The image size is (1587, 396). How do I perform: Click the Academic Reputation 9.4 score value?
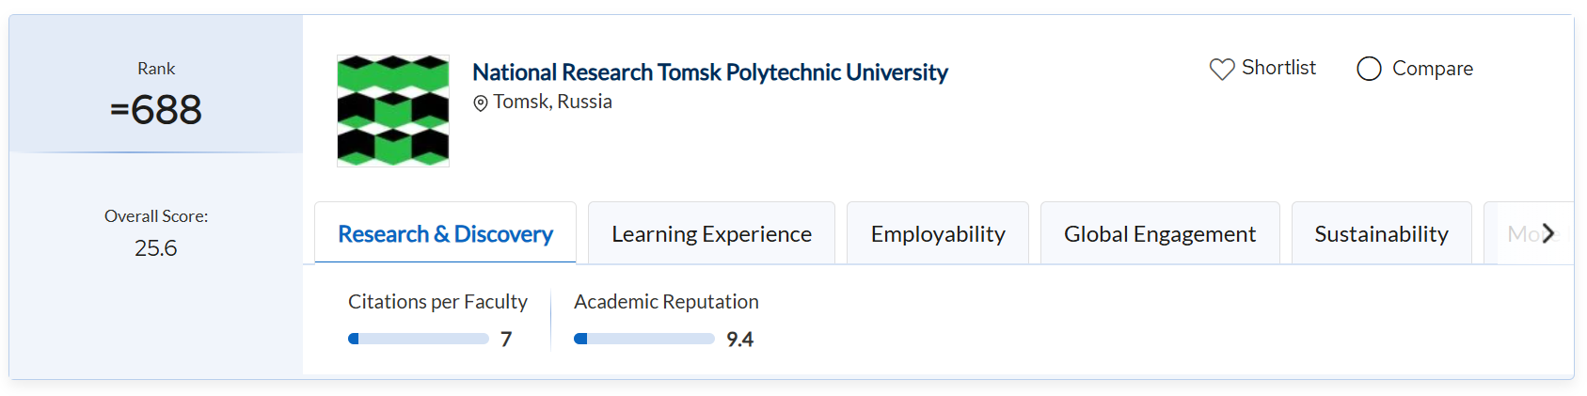tap(739, 340)
